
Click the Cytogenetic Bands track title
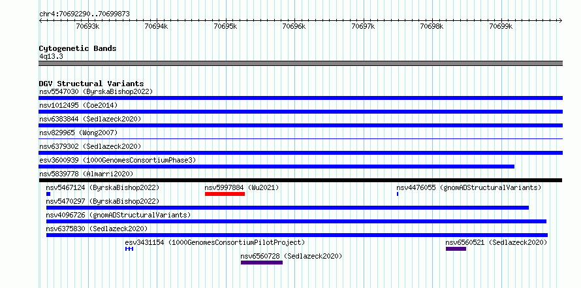[78, 48]
